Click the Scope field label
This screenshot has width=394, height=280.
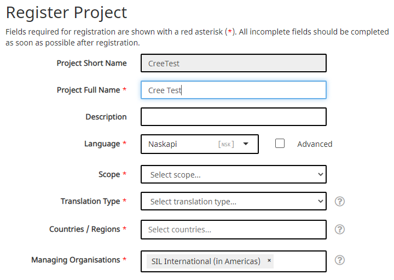[109, 174]
